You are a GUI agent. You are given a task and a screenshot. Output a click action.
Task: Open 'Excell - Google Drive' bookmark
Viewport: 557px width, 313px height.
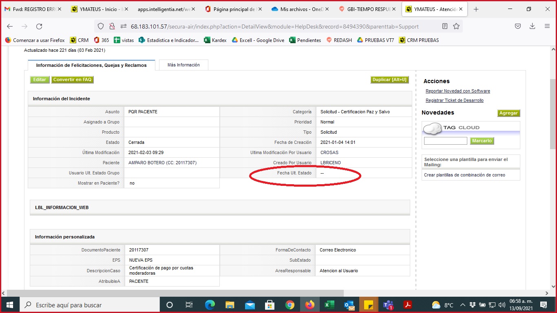tap(258, 40)
